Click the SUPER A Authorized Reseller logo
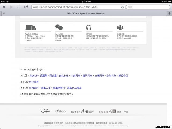Viewport: 172px width, 129px height. coord(82,111)
